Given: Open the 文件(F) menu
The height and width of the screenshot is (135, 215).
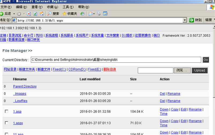Looking at the screenshot, I should [x=6, y=7].
